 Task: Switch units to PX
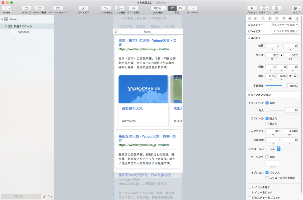click(181, 8)
